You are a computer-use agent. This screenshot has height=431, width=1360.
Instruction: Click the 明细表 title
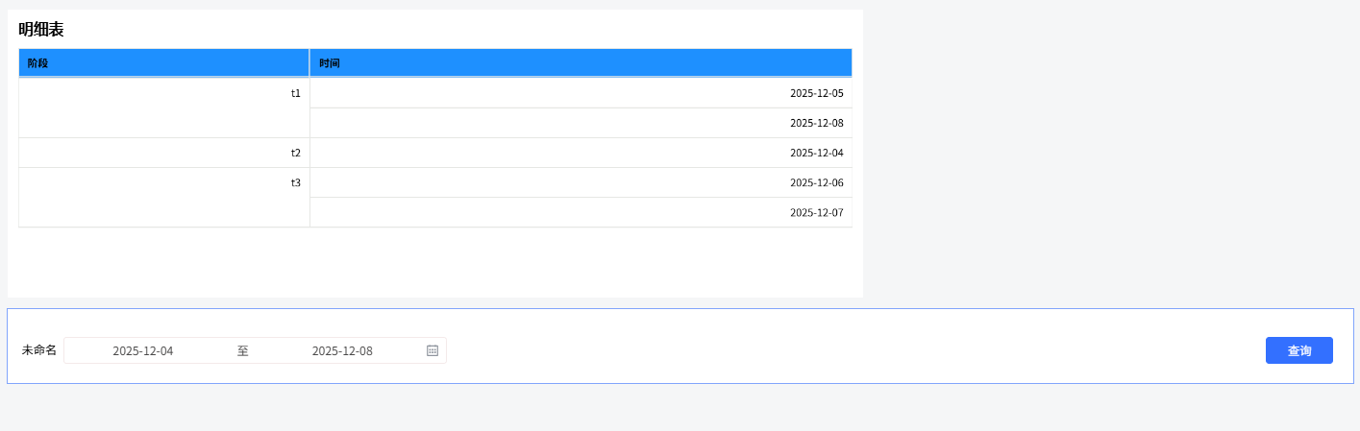[41, 30]
